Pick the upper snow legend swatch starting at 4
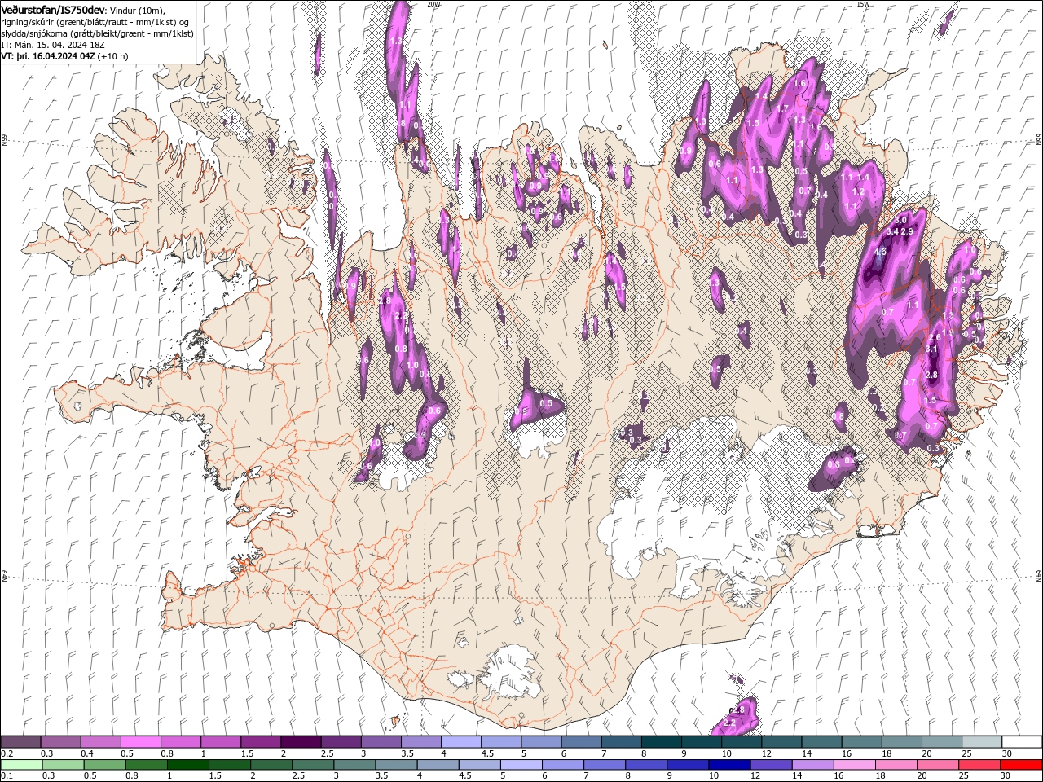 [x=461, y=741]
